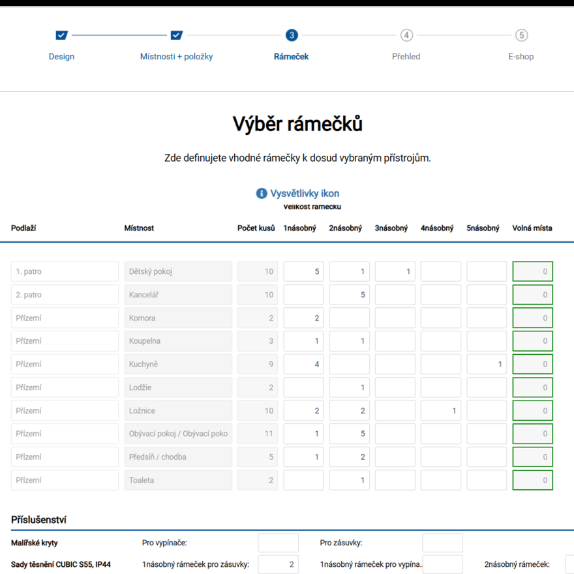Click the step 3 Rámeček circle icon

pos(292,35)
